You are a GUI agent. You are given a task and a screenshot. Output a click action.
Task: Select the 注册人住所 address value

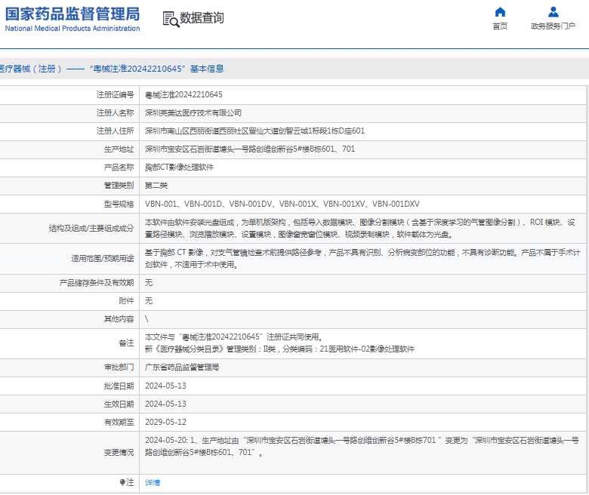click(254, 131)
